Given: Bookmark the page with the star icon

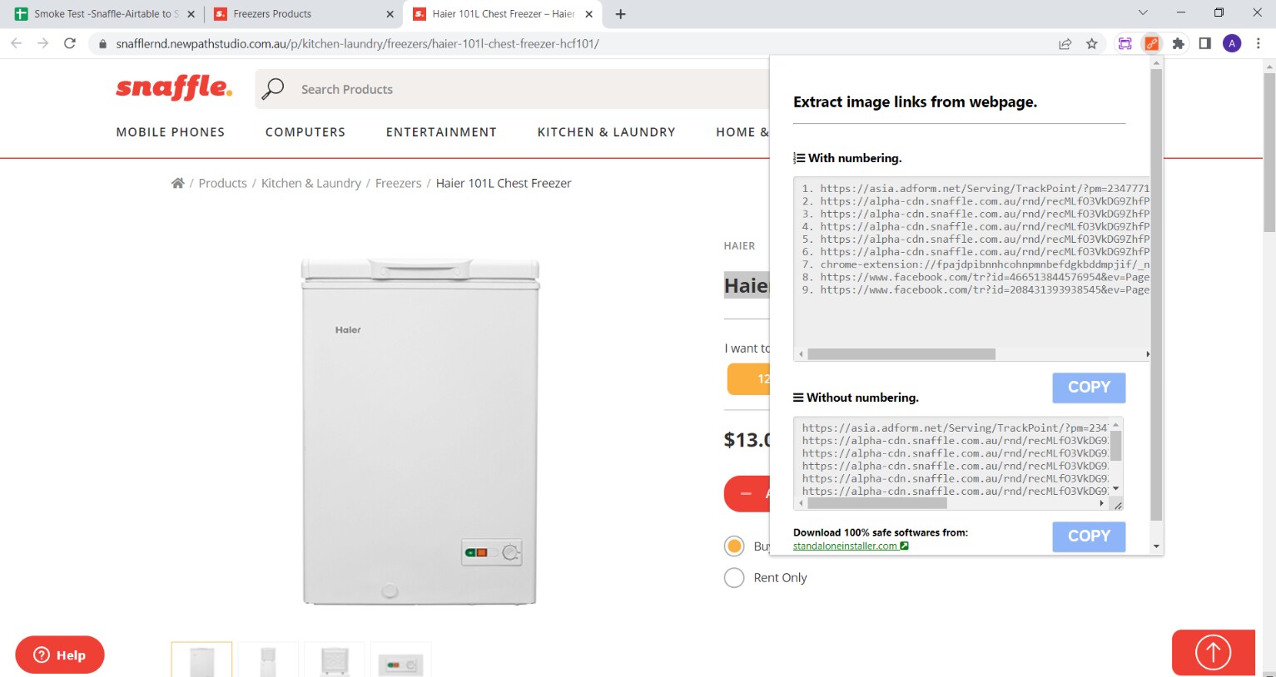Looking at the screenshot, I should [x=1092, y=43].
